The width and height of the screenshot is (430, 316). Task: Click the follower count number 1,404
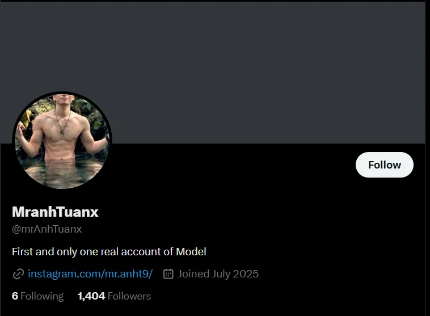click(91, 296)
